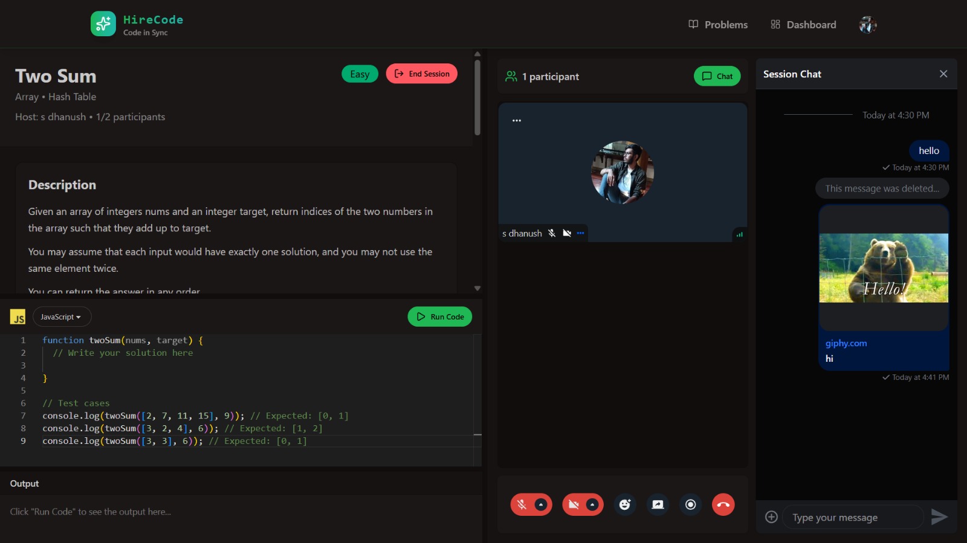The width and height of the screenshot is (967, 543).
Task: Unmute the microphone in call controls
Action: click(522, 504)
